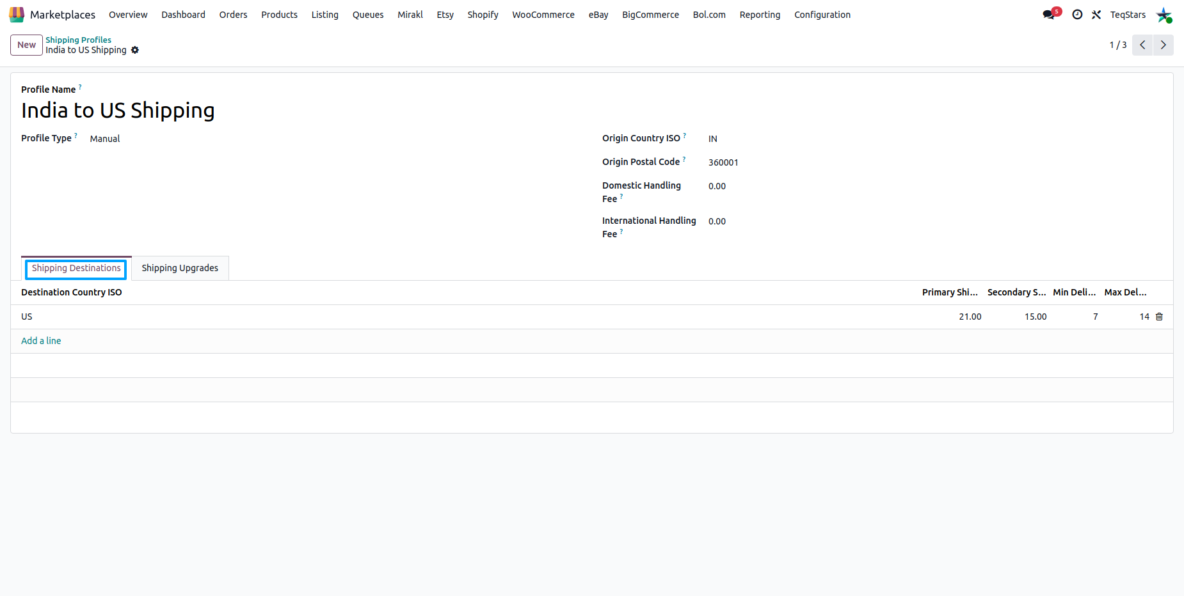1184x596 pixels.
Task: Edit Domestic Handling Fee value
Action: click(717, 186)
